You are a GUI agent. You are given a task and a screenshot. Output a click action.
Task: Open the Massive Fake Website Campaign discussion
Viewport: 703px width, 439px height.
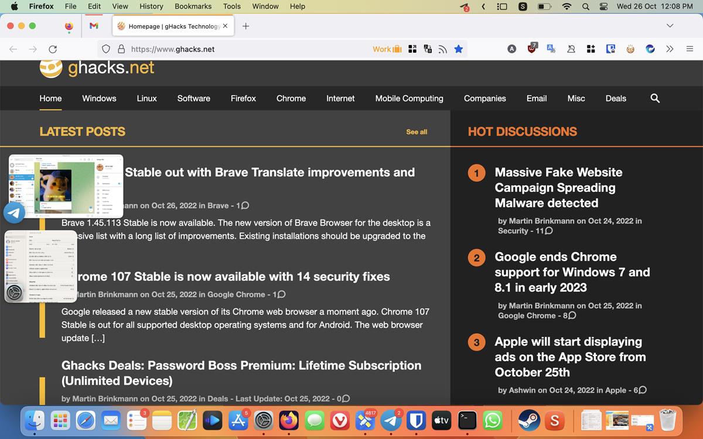[558, 187]
